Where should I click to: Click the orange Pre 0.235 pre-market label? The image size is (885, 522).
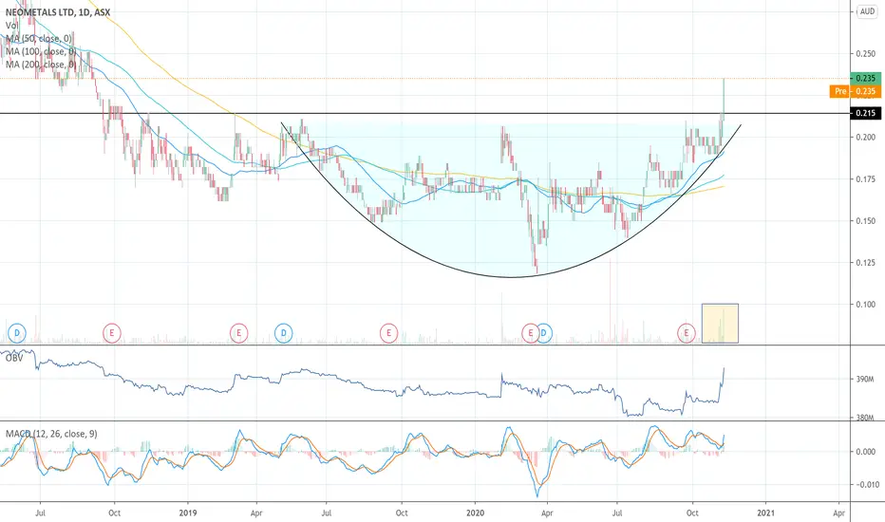click(855, 91)
